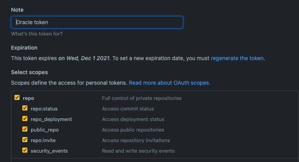The height and width of the screenshot is (162, 299).
Task: Click the Select scopes heading
Action: click(x=29, y=72)
